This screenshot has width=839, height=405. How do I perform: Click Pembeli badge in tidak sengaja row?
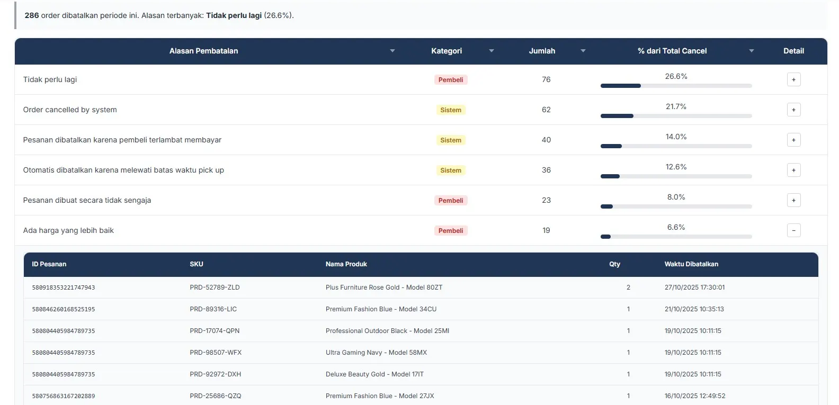[451, 201]
